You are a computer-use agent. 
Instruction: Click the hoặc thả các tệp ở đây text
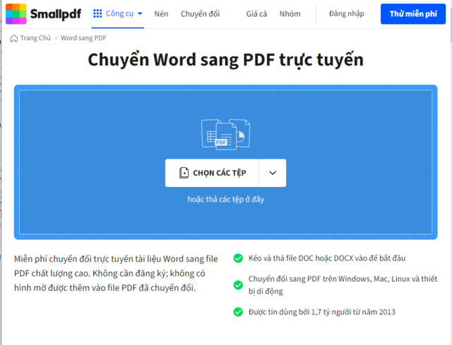[x=226, y=199]
